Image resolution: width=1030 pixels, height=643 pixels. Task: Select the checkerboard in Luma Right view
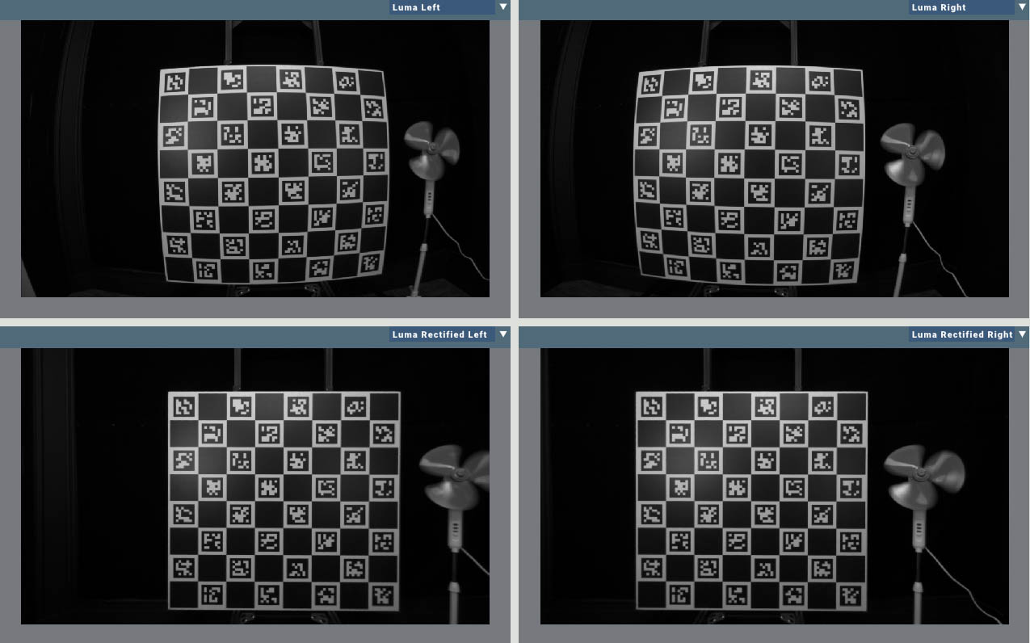tap(750, 176)
